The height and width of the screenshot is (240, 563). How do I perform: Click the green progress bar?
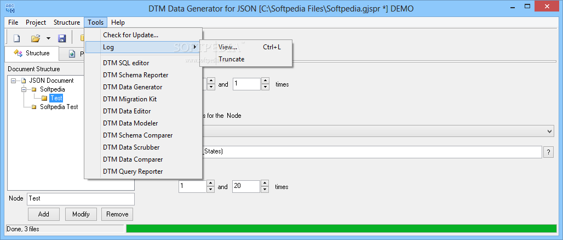point(341,229)
